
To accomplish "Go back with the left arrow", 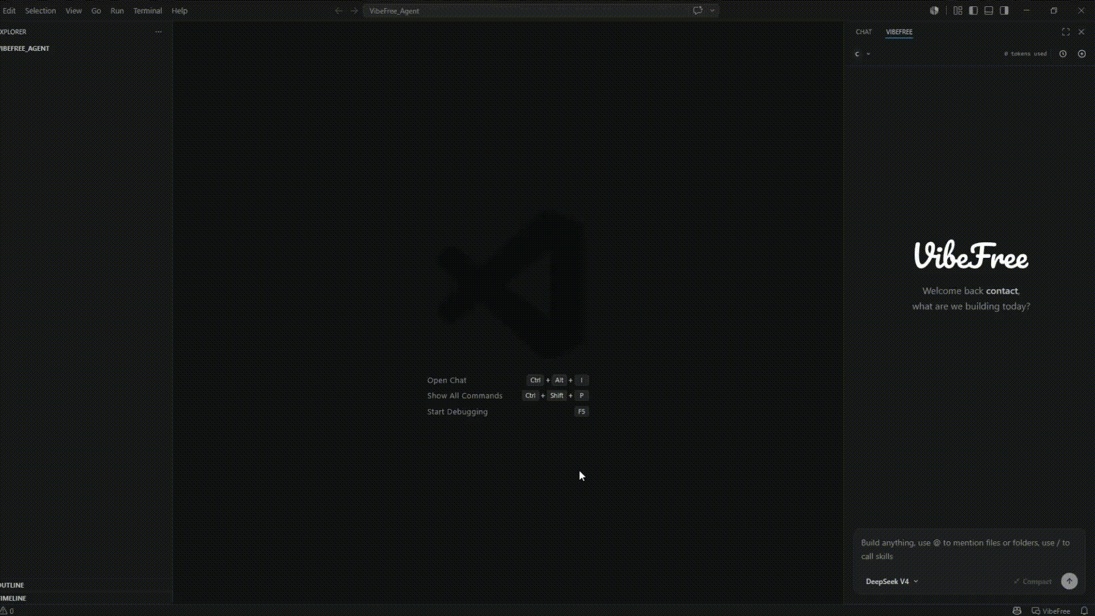I will click(x=339, y=11).
